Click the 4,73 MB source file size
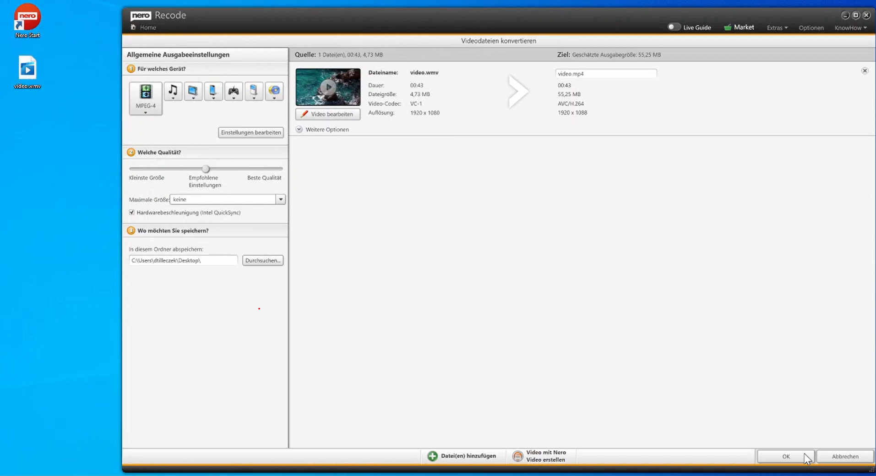The image size is (876, 476). pyautogui.click(x=420, y=94)
